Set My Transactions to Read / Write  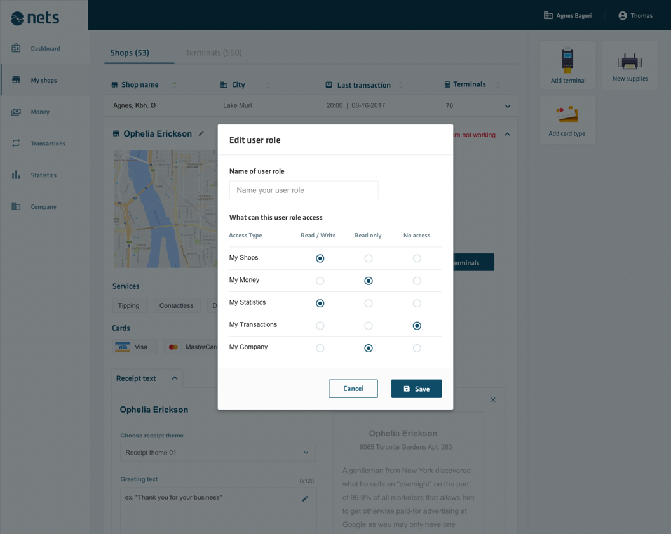coord(320,326)
